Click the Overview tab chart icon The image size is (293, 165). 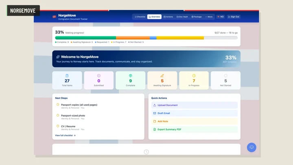point(150,17)
